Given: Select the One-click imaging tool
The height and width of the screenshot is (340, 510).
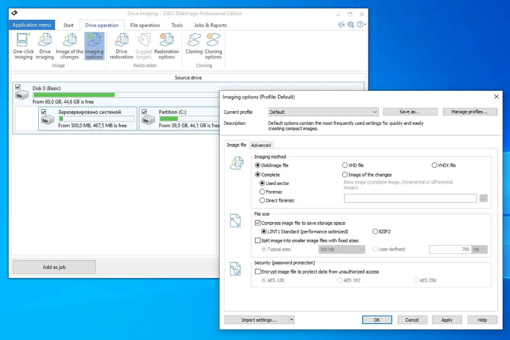Looking at the screenshot, I should coord(22,46).
